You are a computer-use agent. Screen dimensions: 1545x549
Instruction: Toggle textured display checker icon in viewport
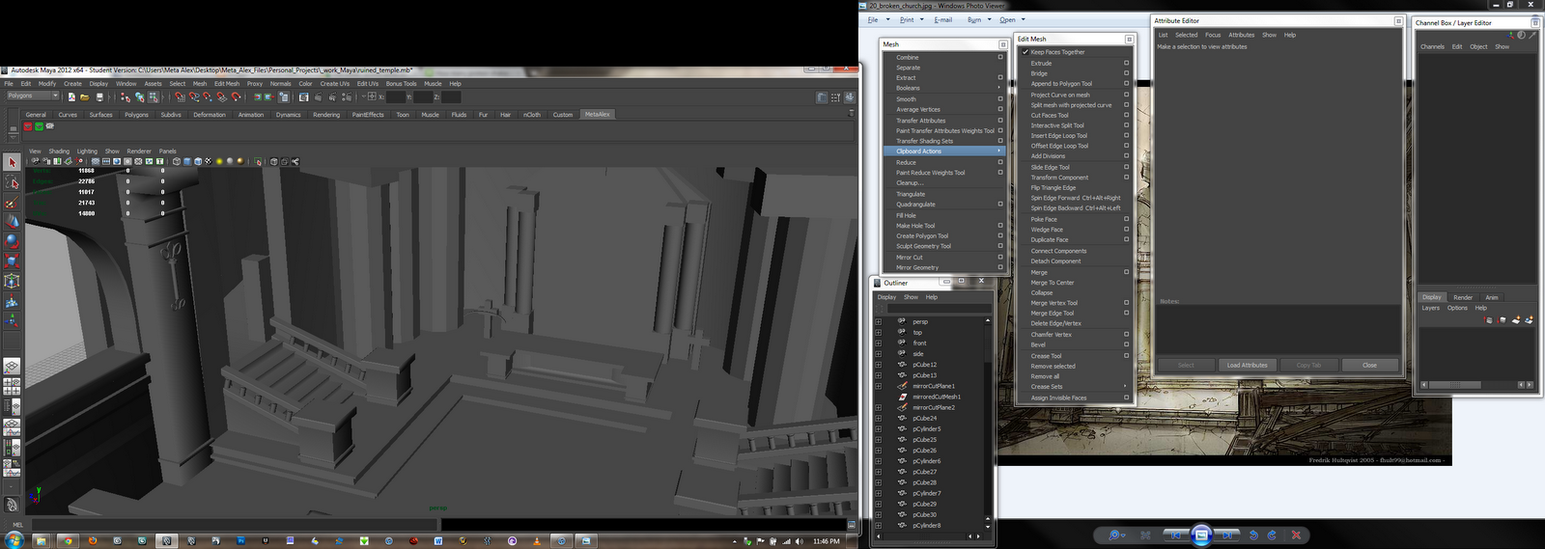click(208, 161)
